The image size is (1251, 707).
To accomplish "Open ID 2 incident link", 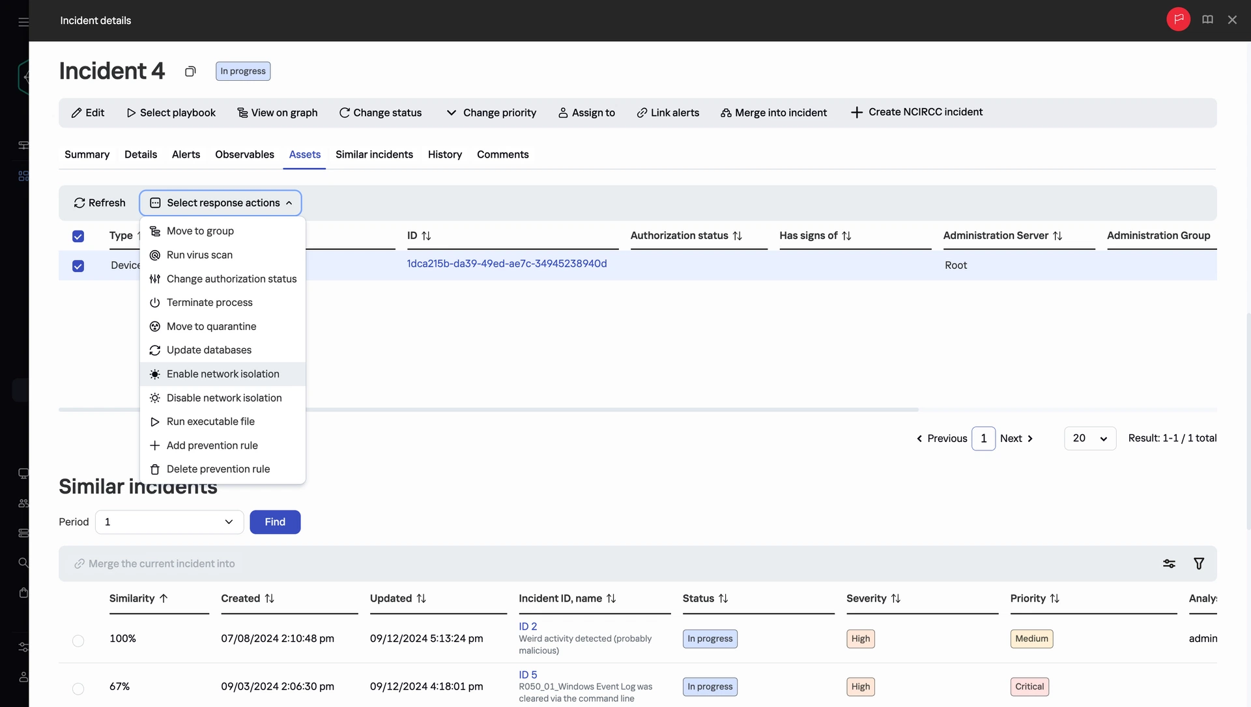I will pyautogui.click(x=528, y=626).
